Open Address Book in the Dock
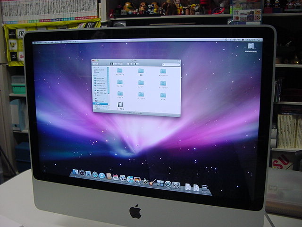The height and width of the screenshot is (227, 302). pyautogui.click(x=109, y=176)
